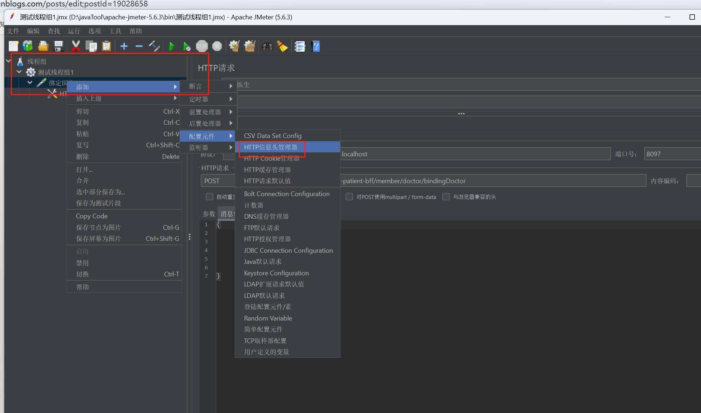Open Search with the binoculars icon
Image resolution: width=701 pixels, height=413 pixels.
pyautogui.click(x=267, y=46)
